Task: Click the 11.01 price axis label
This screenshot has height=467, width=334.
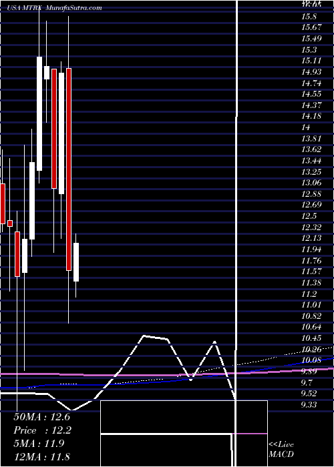Action: (x=311, y=305)
